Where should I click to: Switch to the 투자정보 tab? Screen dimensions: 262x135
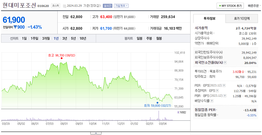(209, 19)
